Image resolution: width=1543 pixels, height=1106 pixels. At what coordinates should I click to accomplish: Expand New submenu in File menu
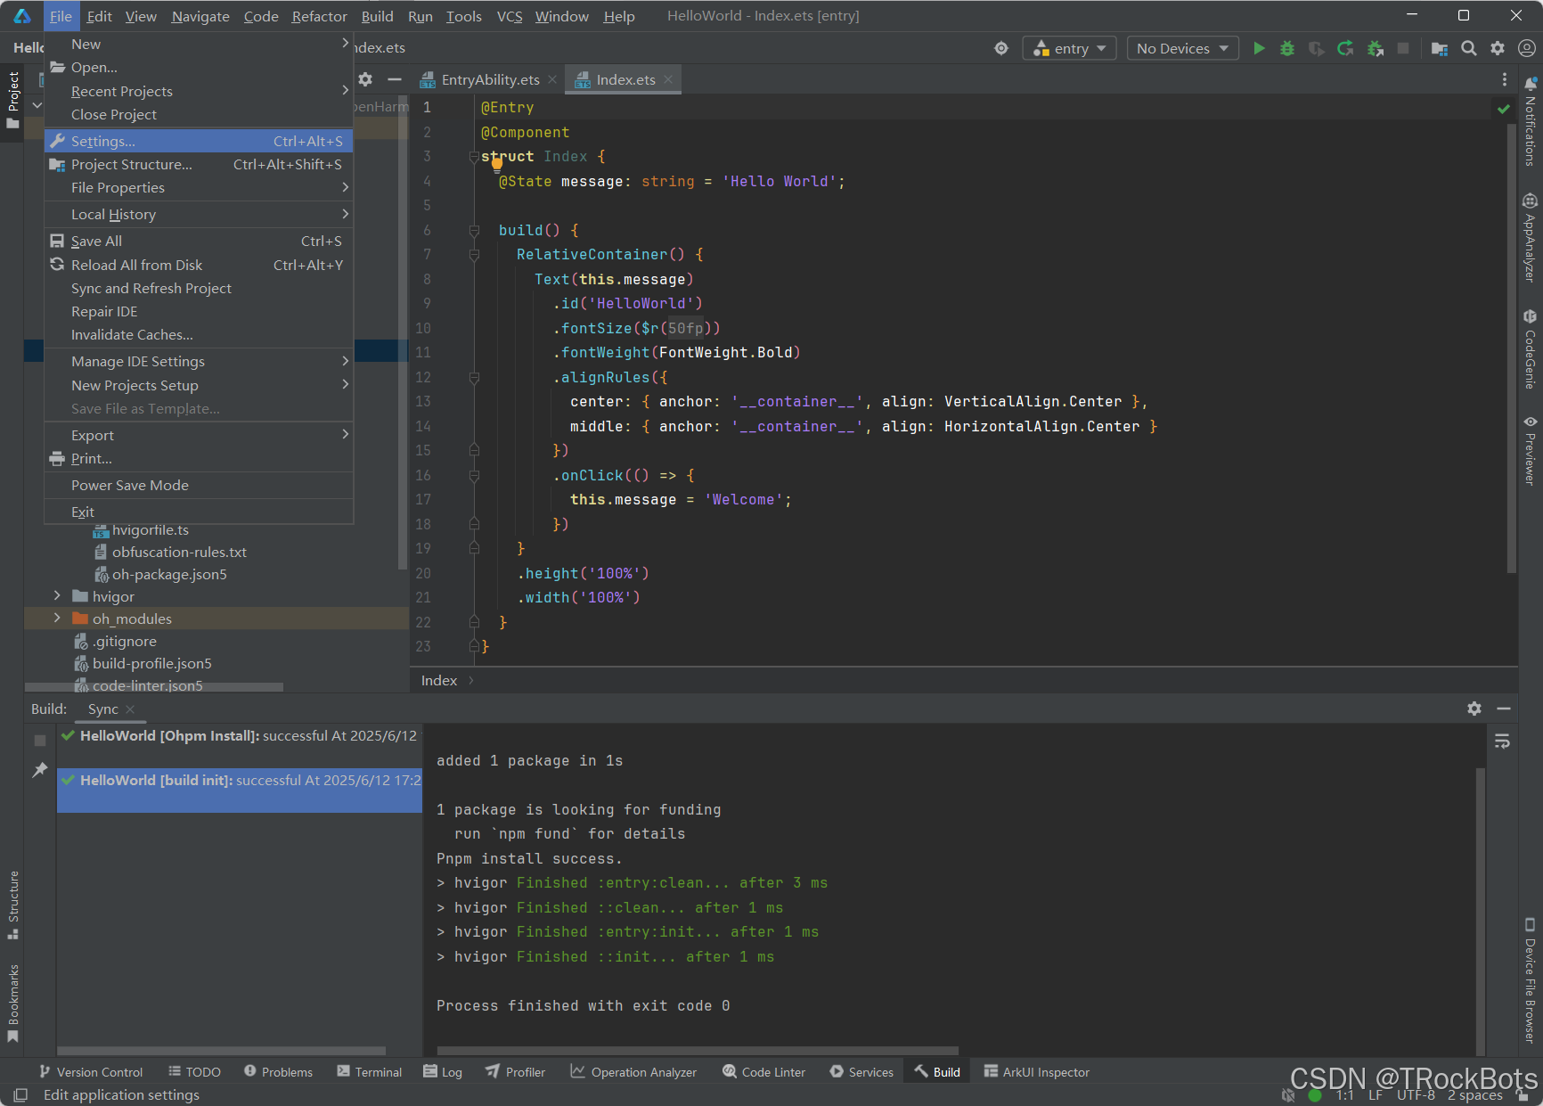pos(199,44)
